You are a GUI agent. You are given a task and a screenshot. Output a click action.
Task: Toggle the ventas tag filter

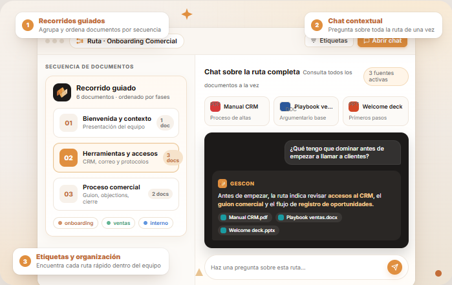pos(117,223)
